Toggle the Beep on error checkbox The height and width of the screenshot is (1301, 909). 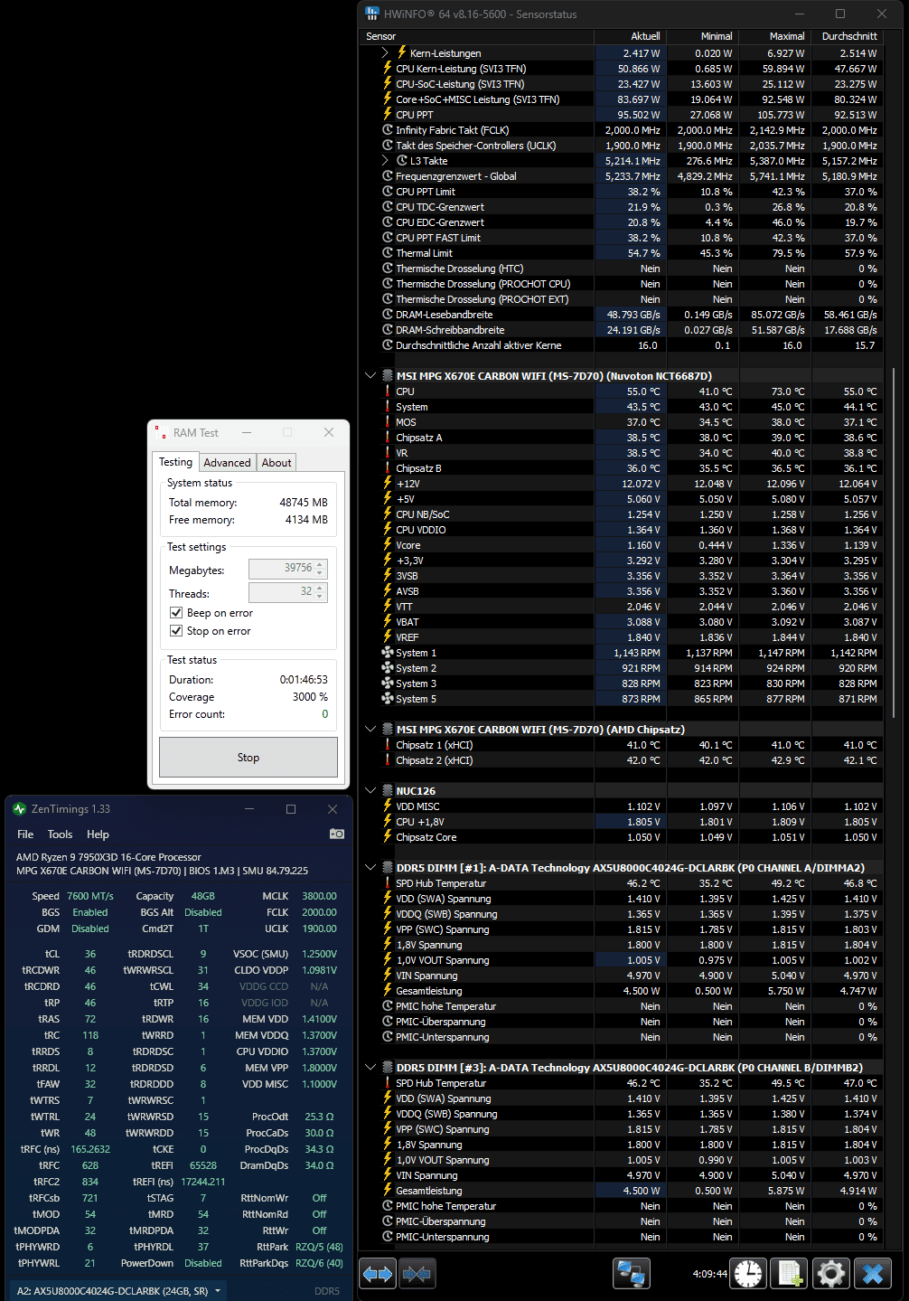point(176,613)
